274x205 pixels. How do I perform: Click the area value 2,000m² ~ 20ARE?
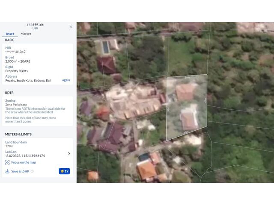coord(18,61)
